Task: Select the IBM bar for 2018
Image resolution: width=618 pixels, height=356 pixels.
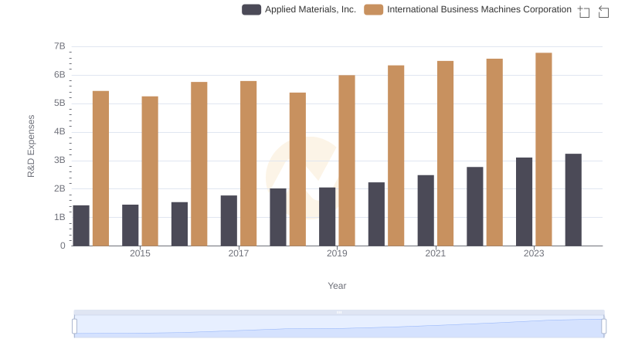Action: (297, 169)
